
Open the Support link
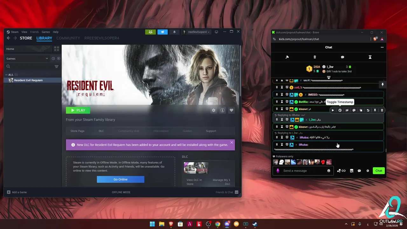click(211, 131)
